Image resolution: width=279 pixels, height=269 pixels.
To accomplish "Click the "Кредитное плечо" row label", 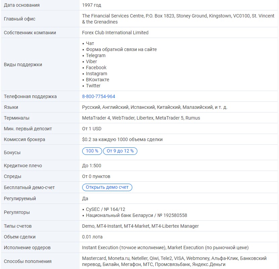I will coord(23,166).
